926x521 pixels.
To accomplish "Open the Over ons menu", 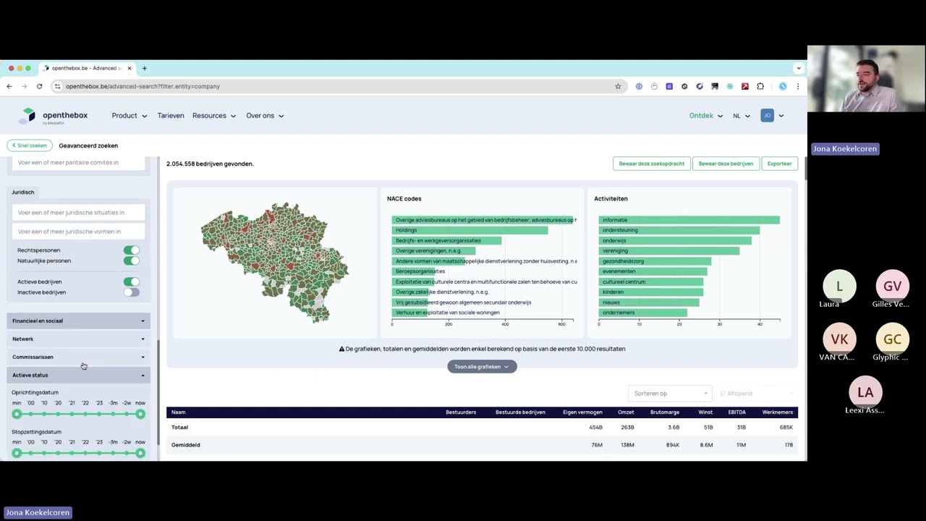I will [x=264, y=116].
